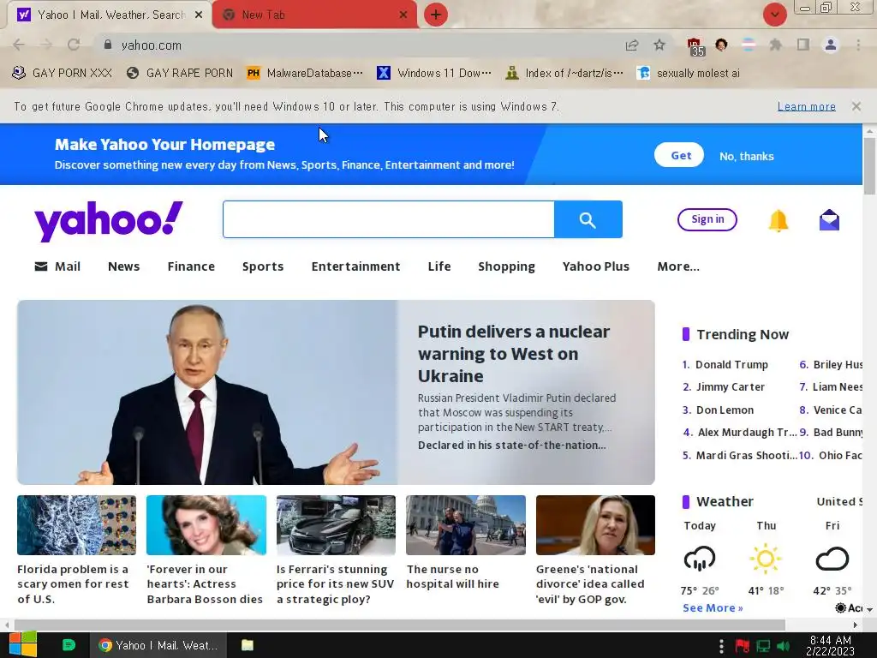The width and height of the screenshot is (877, 658).
Task: Open the Yahoo Plus navigation item
Action: (596, 266)
